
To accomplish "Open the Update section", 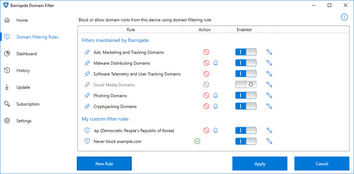I will click(23, 87).
